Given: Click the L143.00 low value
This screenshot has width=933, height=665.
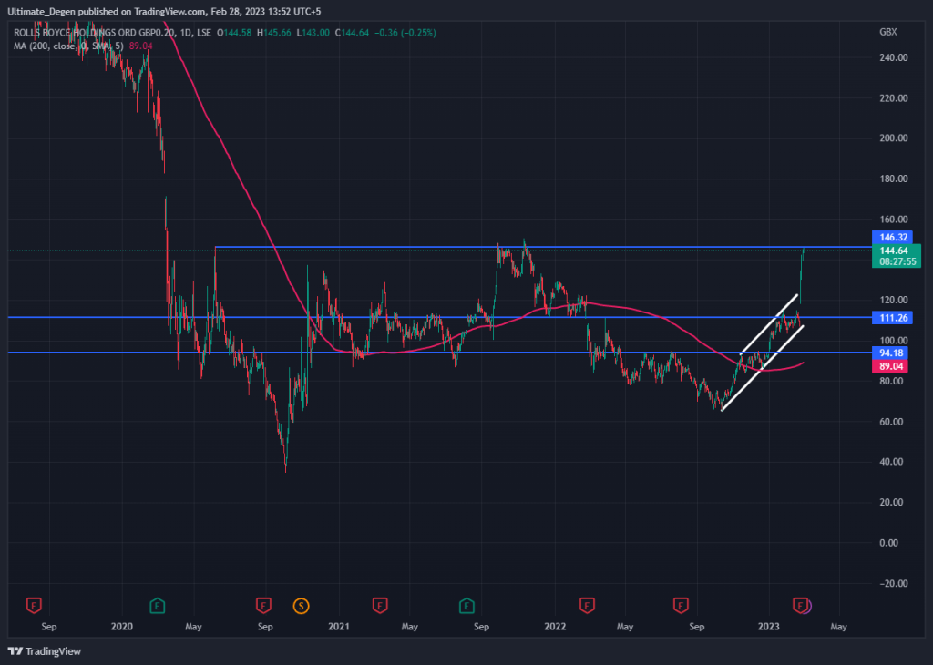Looking at the screenshot, I should (x=313, y=33).
